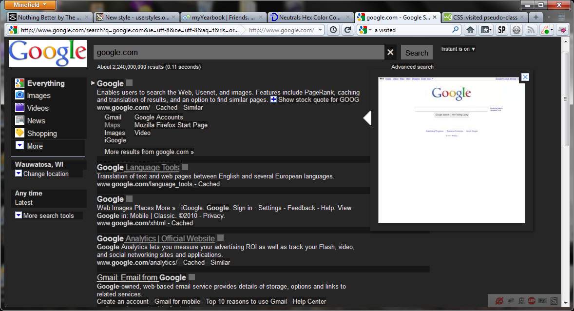574x311 pixels.
Task: Open Google Analytics | Official Website result
Action: click(155, 238)
